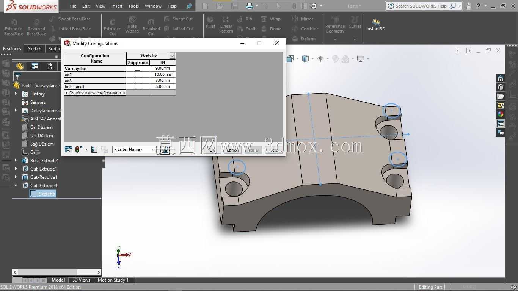Toggle Suppress checkbox for Varsayılan configuration
518x291 pixels.
(137, 69)
